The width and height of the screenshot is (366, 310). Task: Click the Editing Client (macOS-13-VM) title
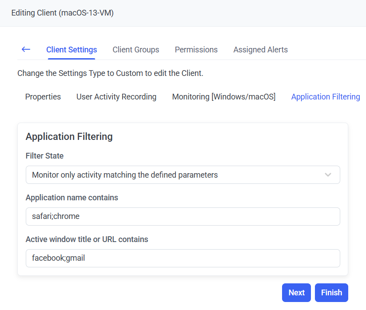(63, 13)
